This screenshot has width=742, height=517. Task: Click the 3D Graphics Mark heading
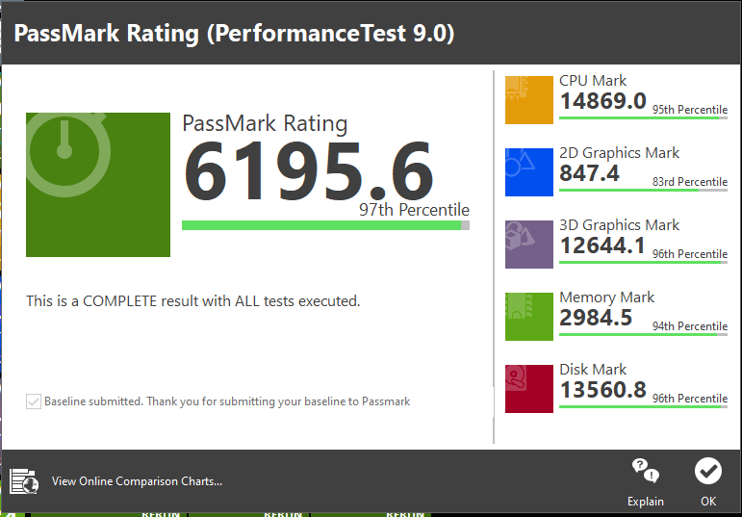[620, 225]
